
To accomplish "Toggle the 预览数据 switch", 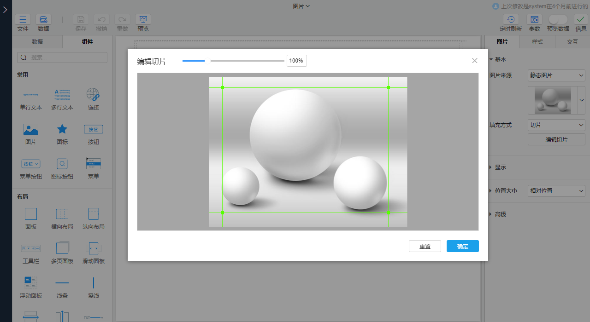I will [x=558, y=19].
